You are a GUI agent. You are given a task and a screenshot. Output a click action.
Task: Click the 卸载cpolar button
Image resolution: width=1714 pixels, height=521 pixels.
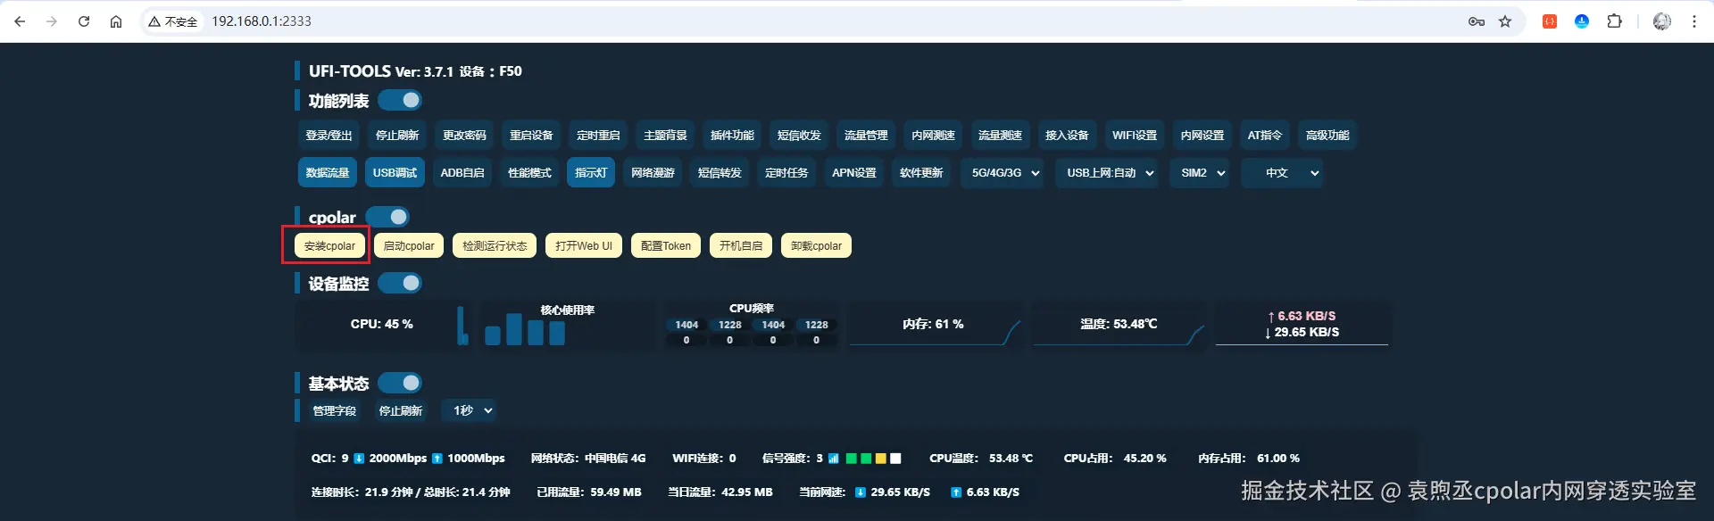[x=816, y=245]
